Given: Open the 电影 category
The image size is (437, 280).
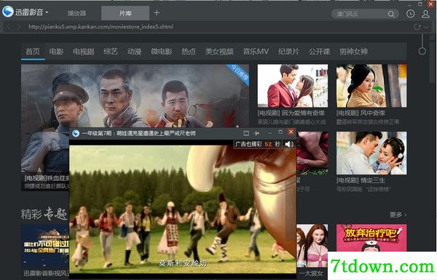Looking at the screenshot, I should (56, 52).
